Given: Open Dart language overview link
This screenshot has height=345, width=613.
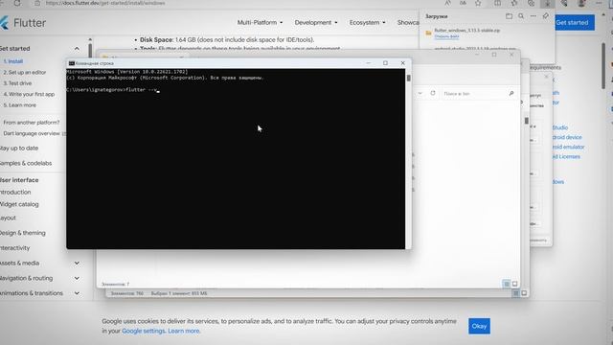Looking at the screenshot, I should [x=32, y=133].
